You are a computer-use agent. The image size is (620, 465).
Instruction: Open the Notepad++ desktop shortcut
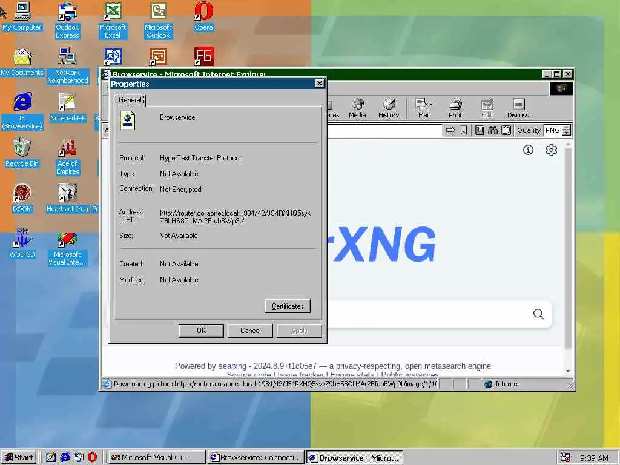(68, 108)
